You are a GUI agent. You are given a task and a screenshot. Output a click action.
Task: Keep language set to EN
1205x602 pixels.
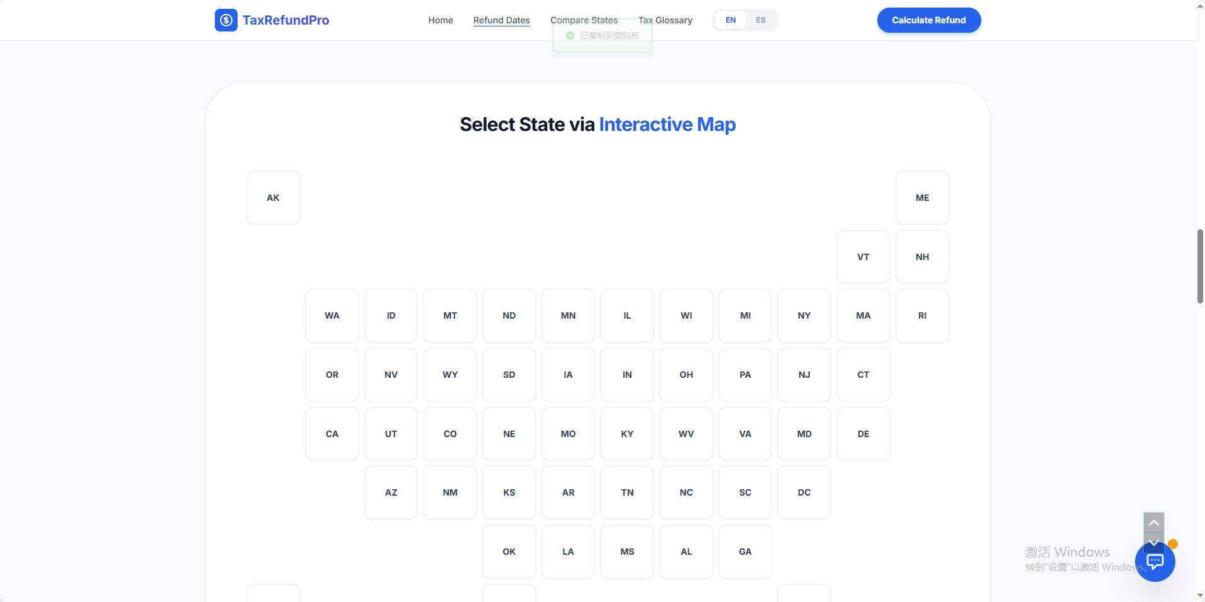(x=730, y=20)
